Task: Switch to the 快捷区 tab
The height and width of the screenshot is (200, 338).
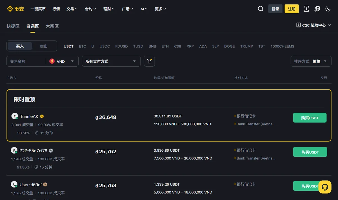Action: pyautogui.click(x=13, y=26)
